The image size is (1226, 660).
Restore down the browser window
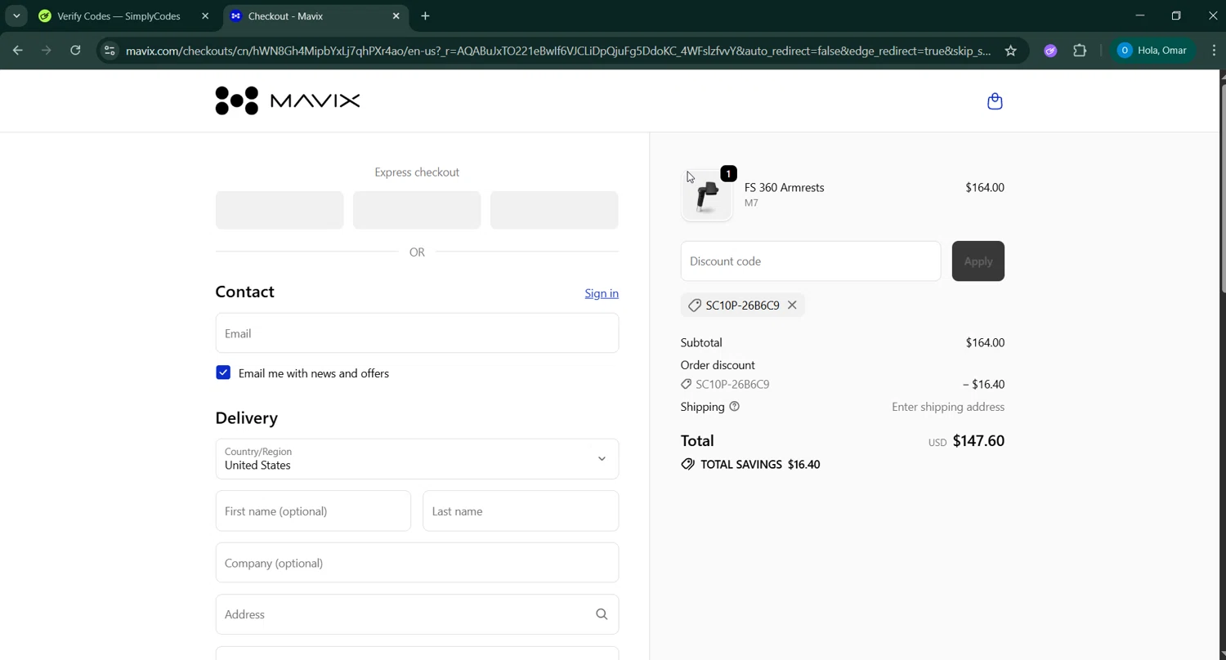(1176, 16)
